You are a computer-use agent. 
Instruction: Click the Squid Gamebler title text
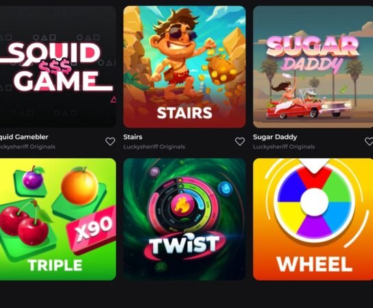point(24,137)
